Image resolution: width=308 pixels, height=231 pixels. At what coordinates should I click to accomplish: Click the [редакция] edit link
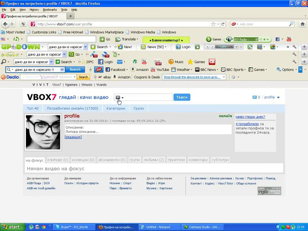[73, 137]
